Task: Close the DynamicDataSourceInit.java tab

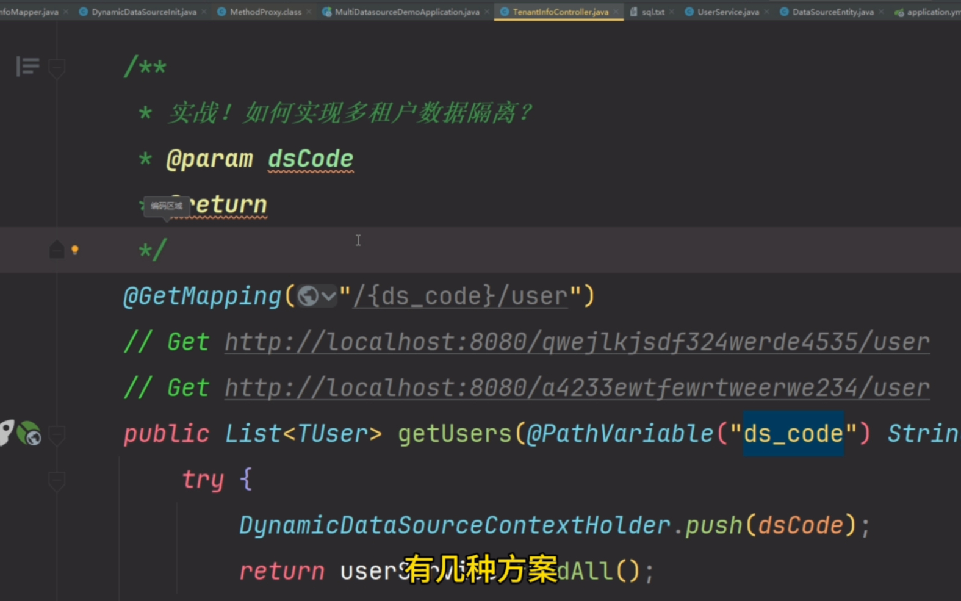Action: point(204,12)
